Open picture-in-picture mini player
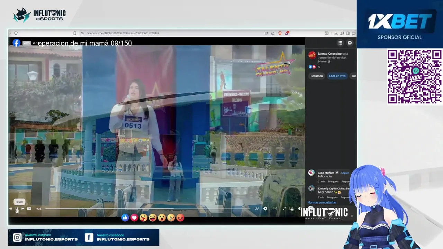Viewport: 443px width, 249px height. (291, 209)
